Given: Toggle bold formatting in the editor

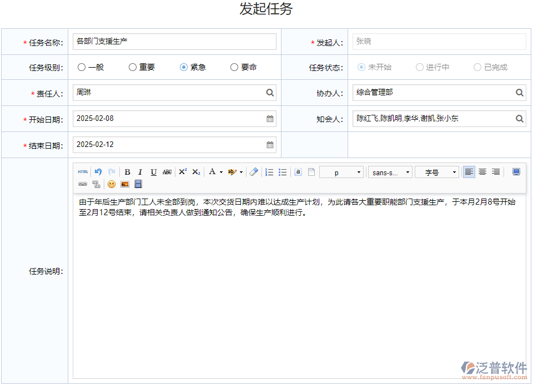Looking at the screenshot, I should 127,172.
